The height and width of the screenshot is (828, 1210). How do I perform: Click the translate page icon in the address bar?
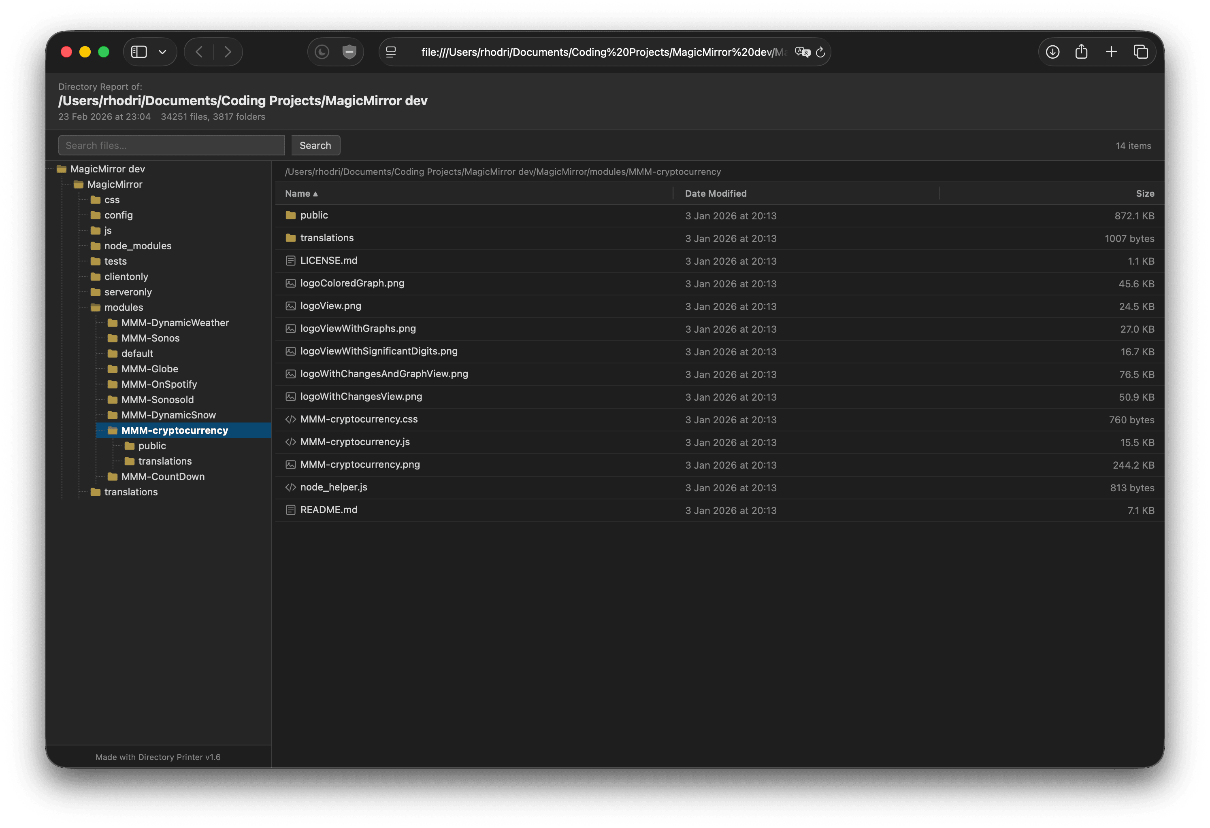(x=802, y=52)
